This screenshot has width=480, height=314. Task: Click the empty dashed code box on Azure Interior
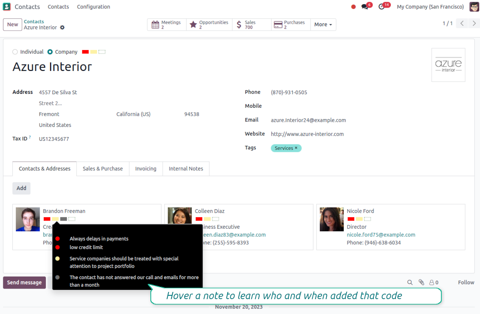tap(102, 52)
